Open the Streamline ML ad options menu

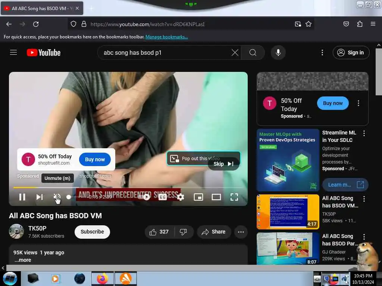point(364,133)
